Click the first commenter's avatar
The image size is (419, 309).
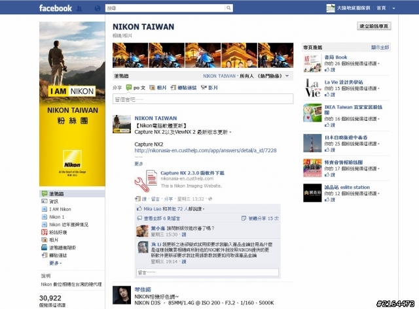tap(142, 231)
